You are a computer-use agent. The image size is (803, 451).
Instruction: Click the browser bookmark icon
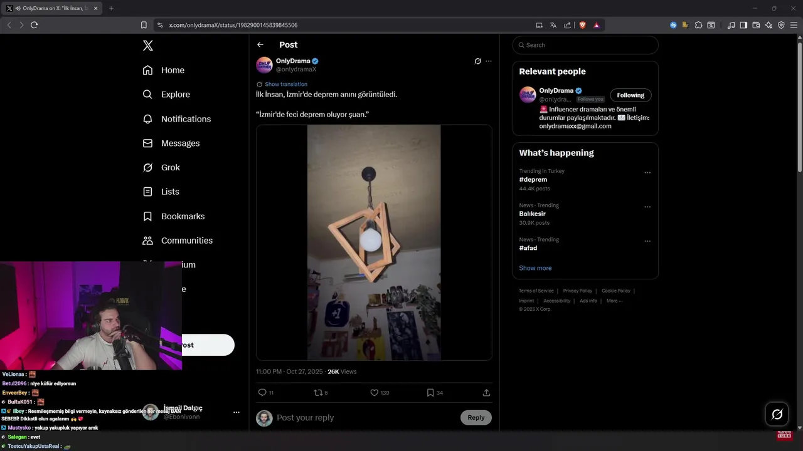click(x=144, y=25)
